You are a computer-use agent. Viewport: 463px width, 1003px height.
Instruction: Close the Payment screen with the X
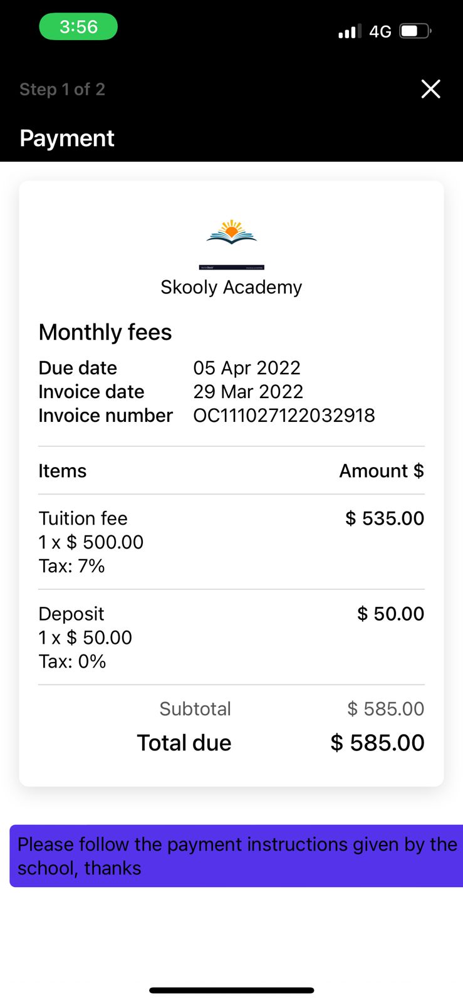click(430, 89)
